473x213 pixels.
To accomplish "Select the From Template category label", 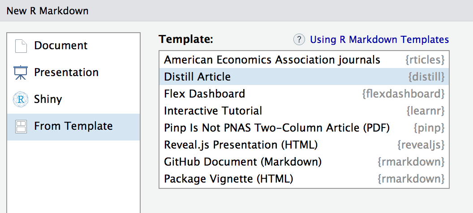I will pos(73,126).
